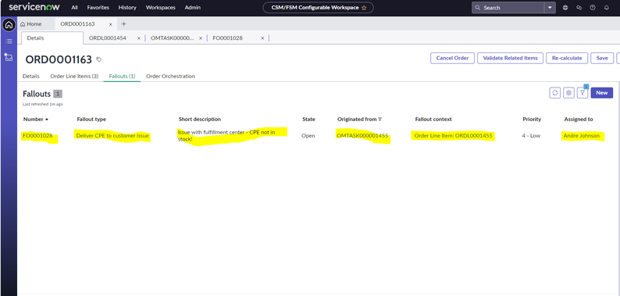
Task: Open the All menu
Action: coord(75,8)
